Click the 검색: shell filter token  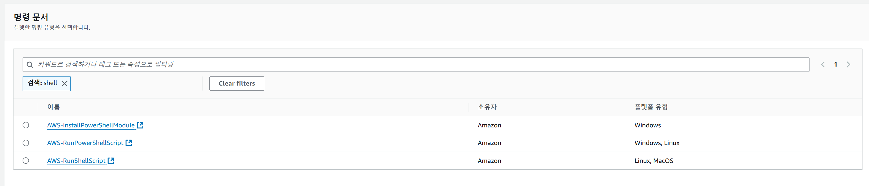click(42, 83)
